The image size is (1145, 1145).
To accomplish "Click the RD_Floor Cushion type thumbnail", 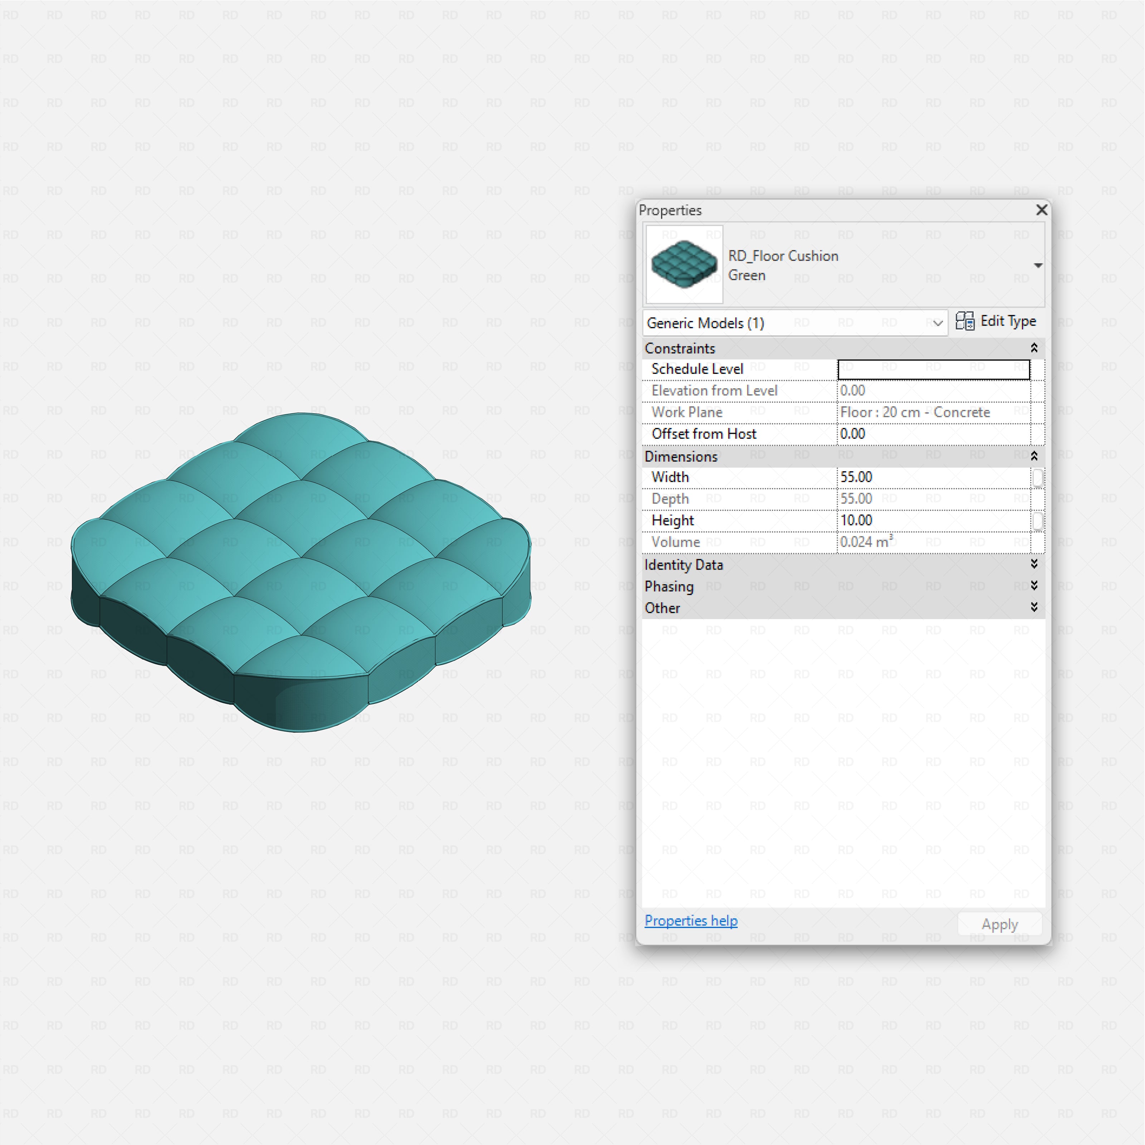I will pos(684,264).
